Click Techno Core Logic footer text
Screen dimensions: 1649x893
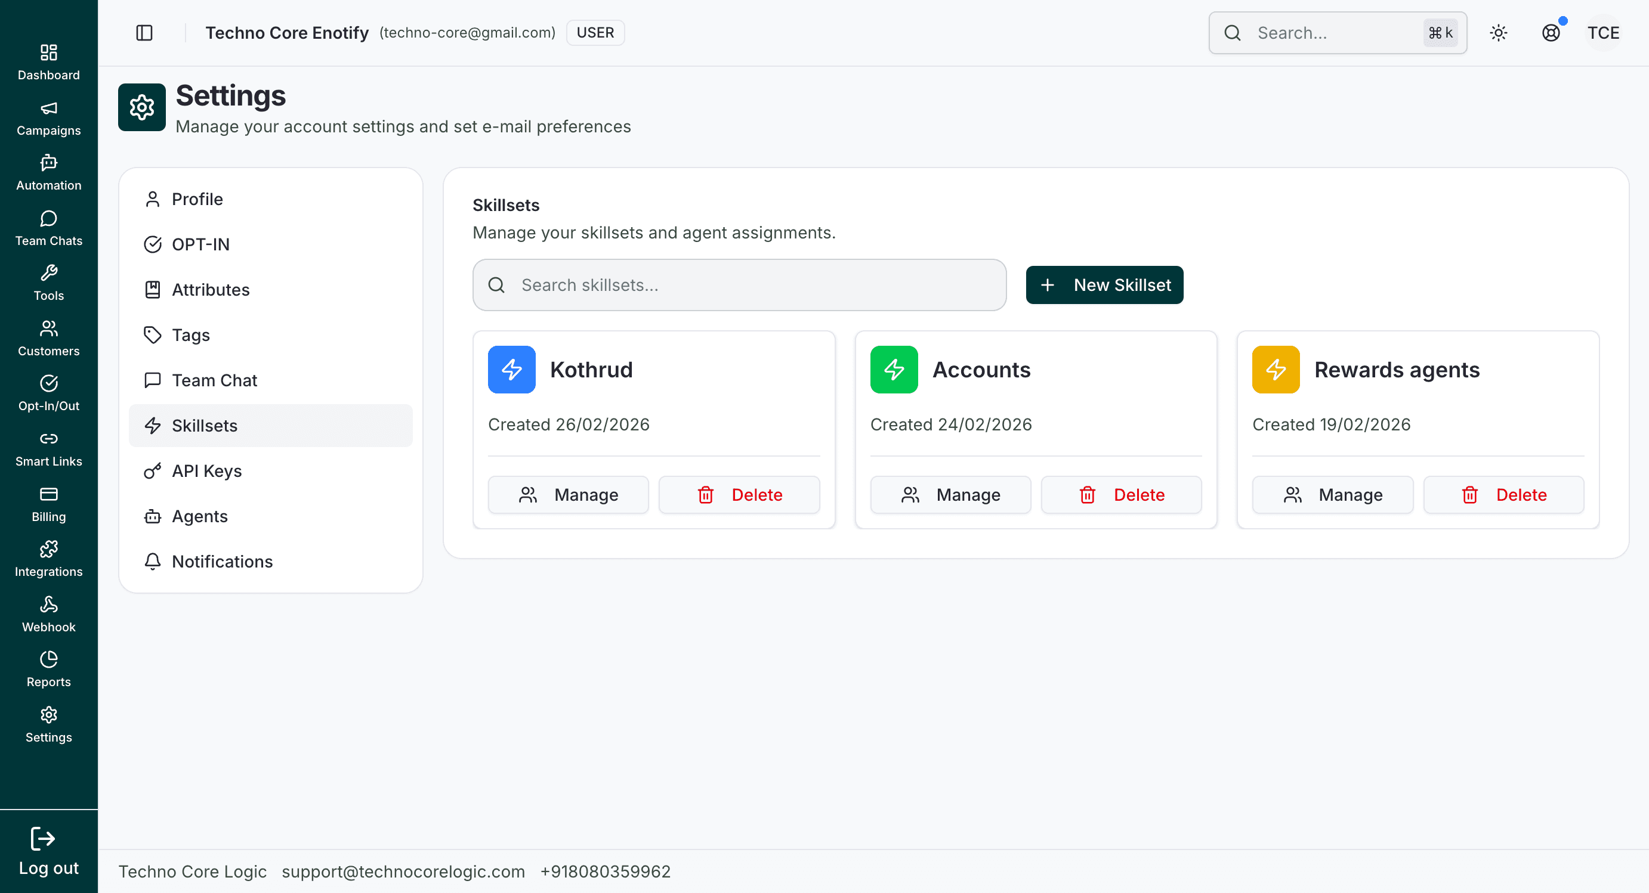coord(193,872)
